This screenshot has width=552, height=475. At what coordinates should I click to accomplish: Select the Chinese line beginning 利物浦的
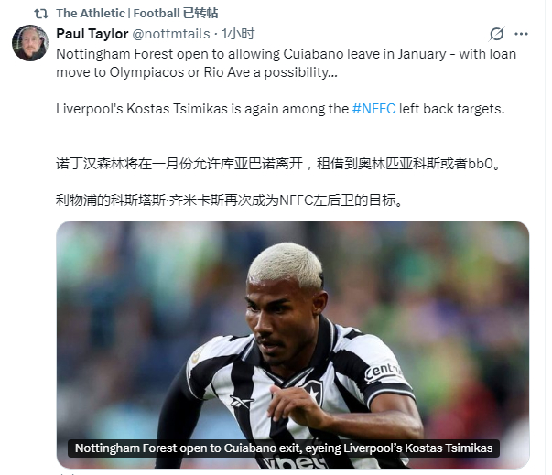pyautogui.click(x=230, y=200)
